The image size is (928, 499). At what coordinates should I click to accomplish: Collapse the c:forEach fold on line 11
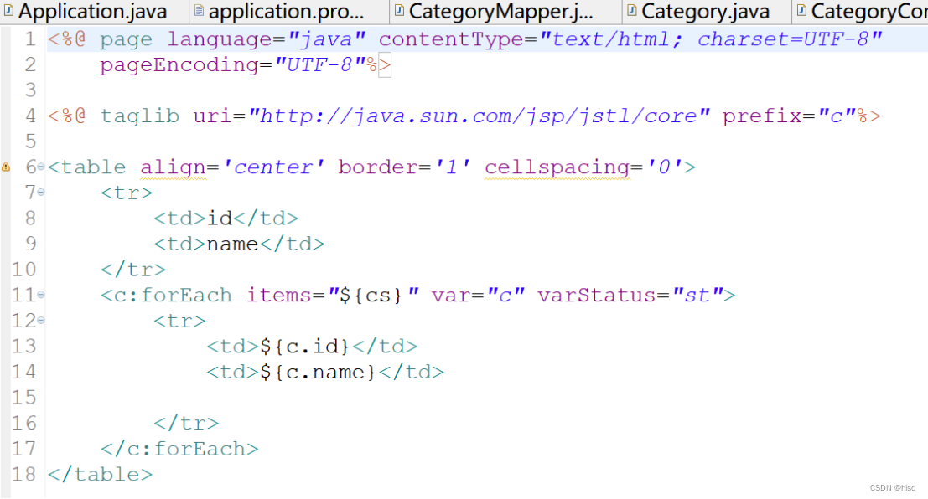coord(42,295)
